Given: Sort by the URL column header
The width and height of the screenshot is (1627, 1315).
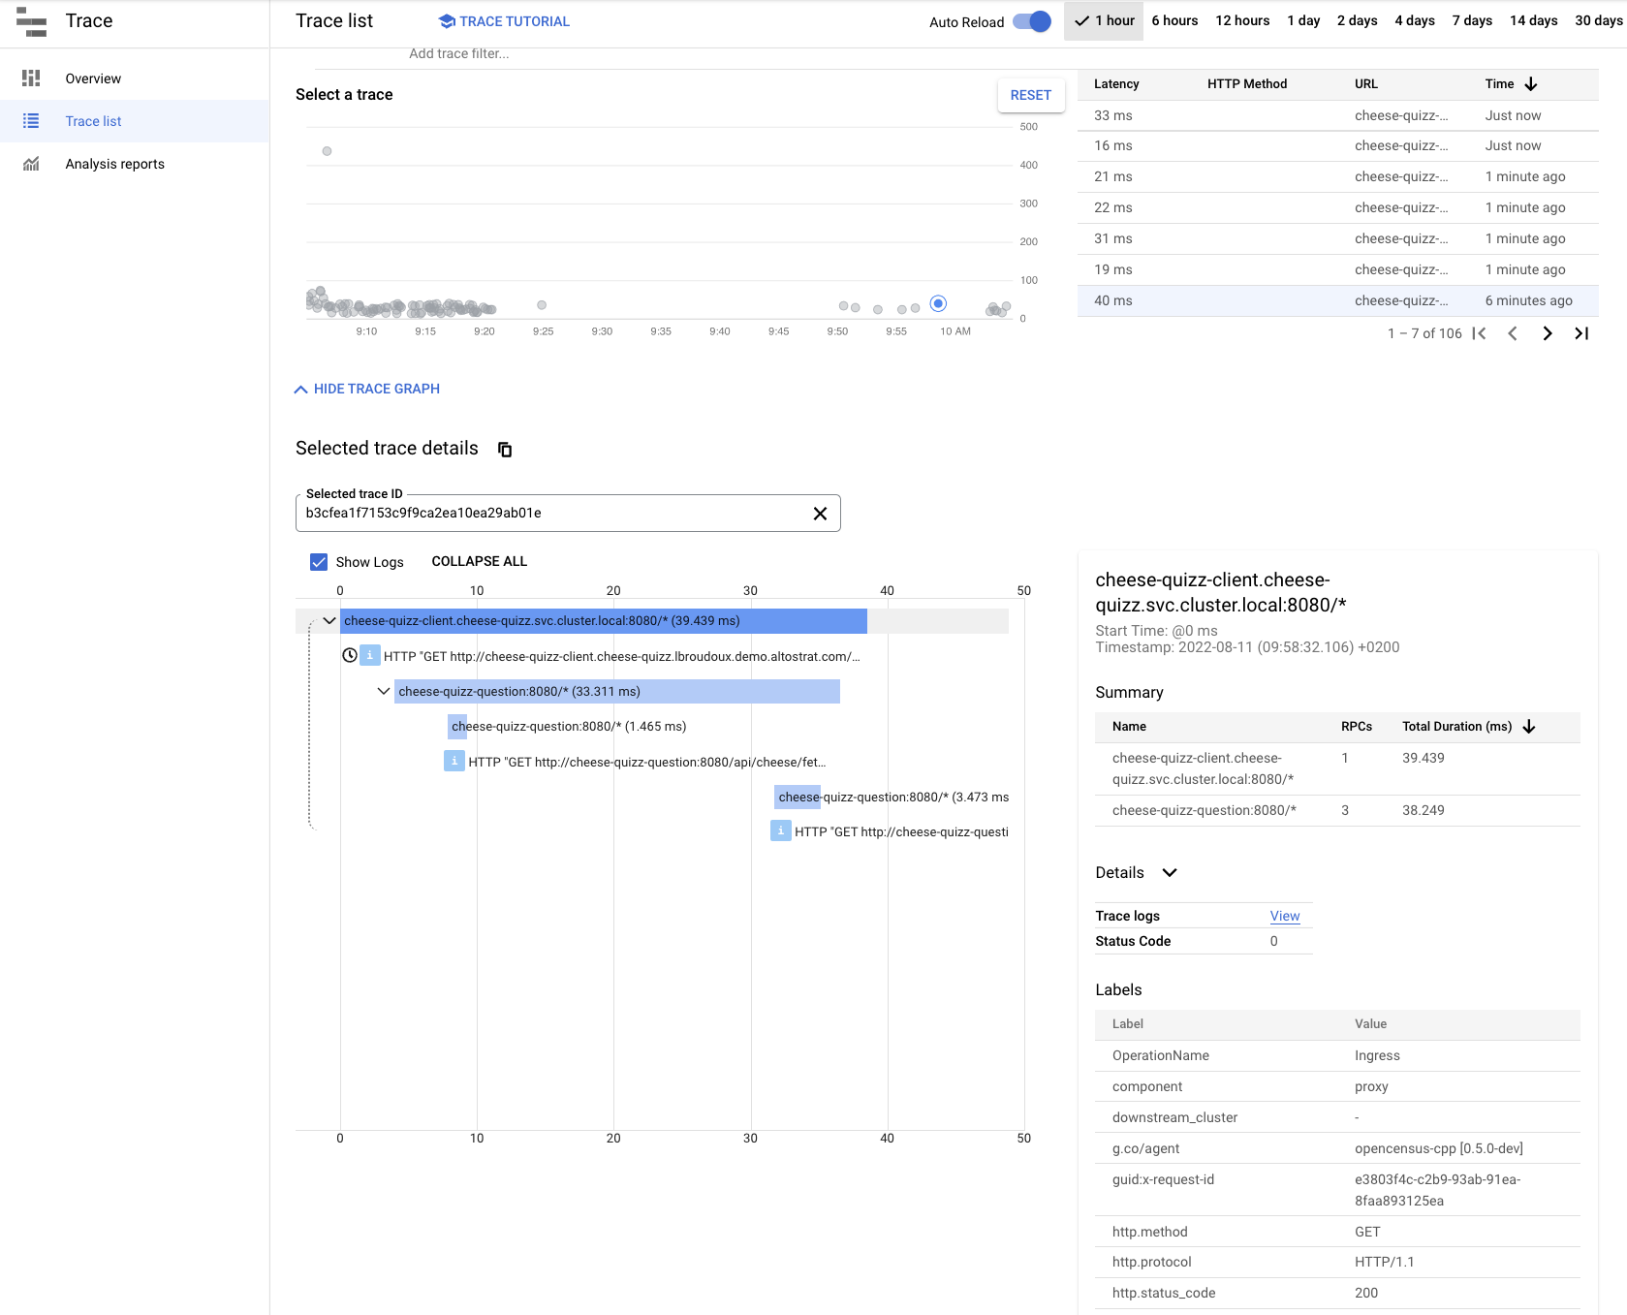Looking at the screenshot, I should pos(1365,84).
